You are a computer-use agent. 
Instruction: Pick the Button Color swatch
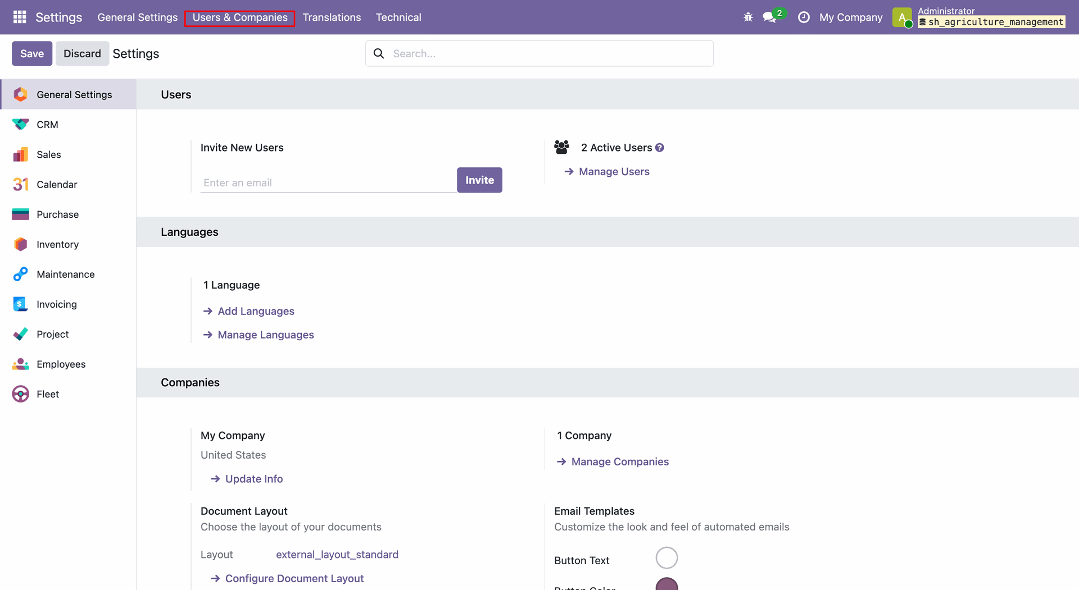[x=667, y=585]
